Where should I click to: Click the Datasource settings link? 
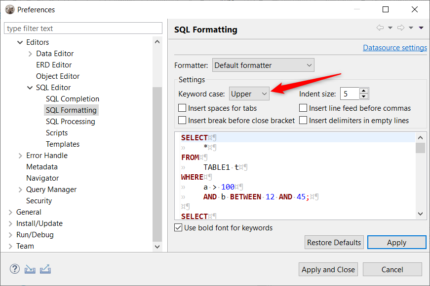(395, 48)
